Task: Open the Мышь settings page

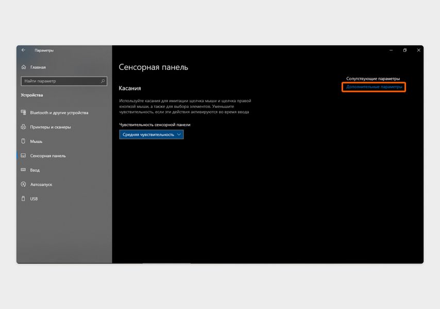Action: point(36,141)
